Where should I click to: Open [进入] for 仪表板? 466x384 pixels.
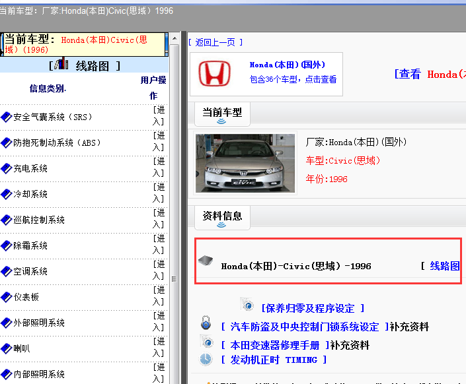[159, 296]
